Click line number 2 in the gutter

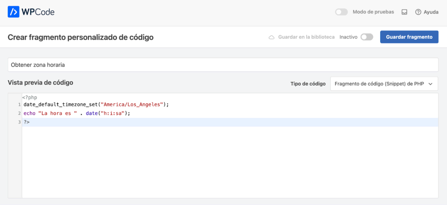pos(19,113)
